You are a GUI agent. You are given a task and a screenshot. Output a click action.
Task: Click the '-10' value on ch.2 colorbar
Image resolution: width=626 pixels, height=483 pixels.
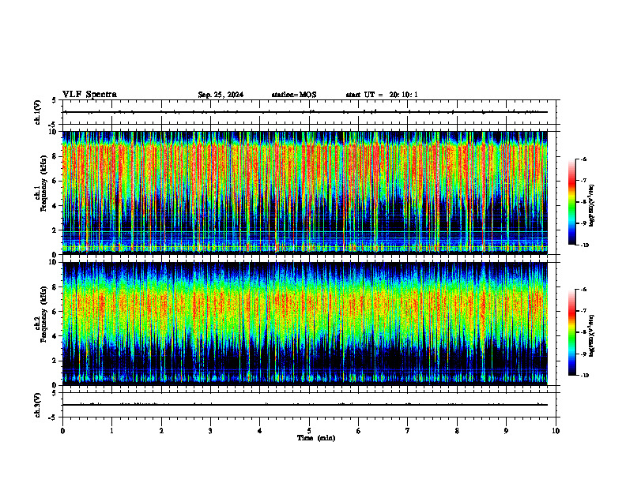pos(584,376)
